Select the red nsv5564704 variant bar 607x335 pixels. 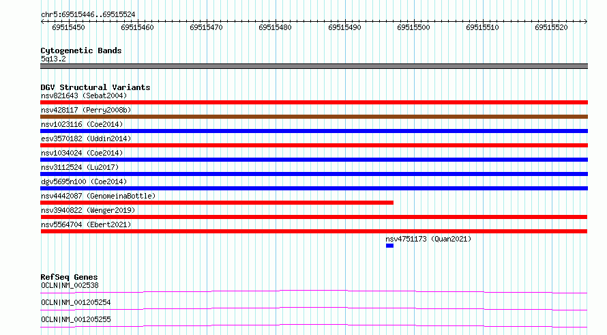point(314,231)
